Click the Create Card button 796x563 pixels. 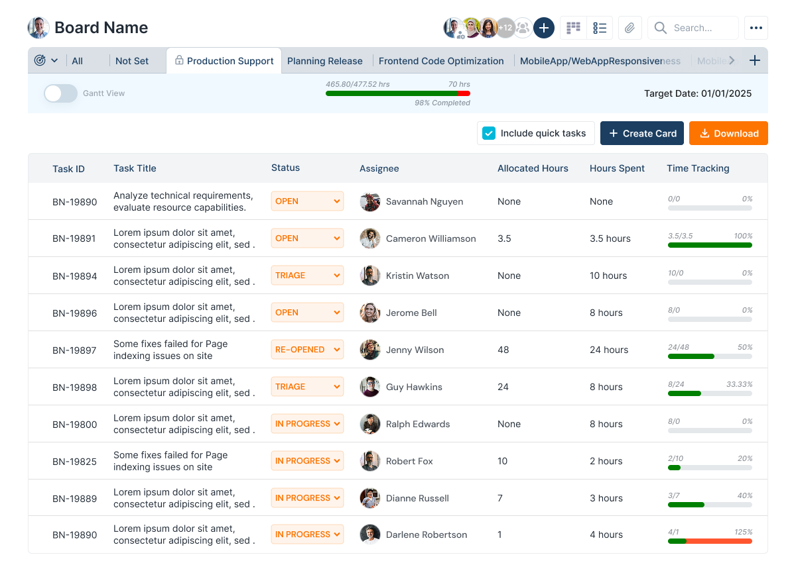[641, 132]
